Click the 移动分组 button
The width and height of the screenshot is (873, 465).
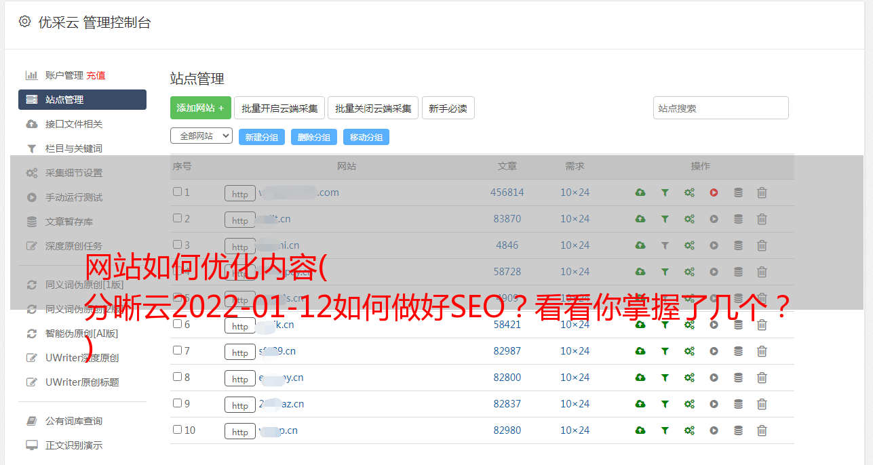click(x=366, y=137)
